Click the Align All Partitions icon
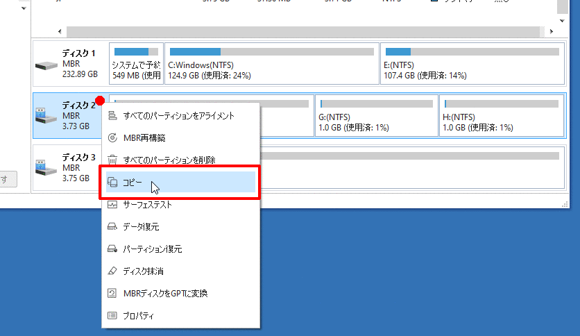 coord(112,116)
